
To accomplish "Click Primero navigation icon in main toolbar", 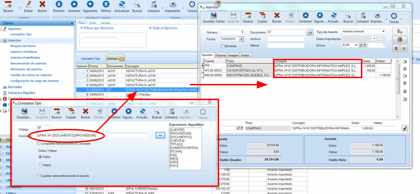I will pos(58,6).
